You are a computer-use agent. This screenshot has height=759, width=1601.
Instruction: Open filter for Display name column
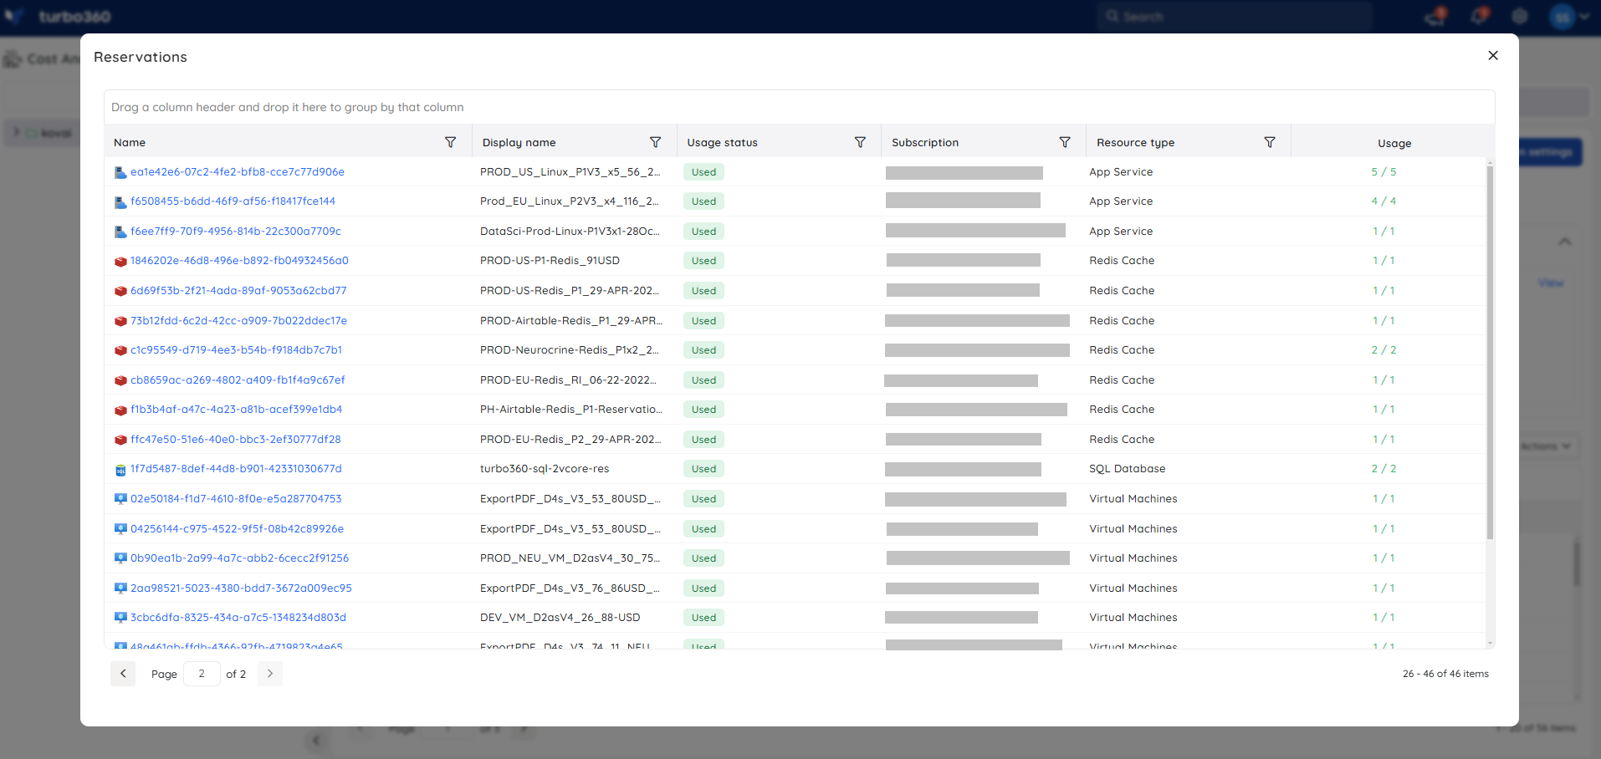pyautogui.click(x=656, y=142)
